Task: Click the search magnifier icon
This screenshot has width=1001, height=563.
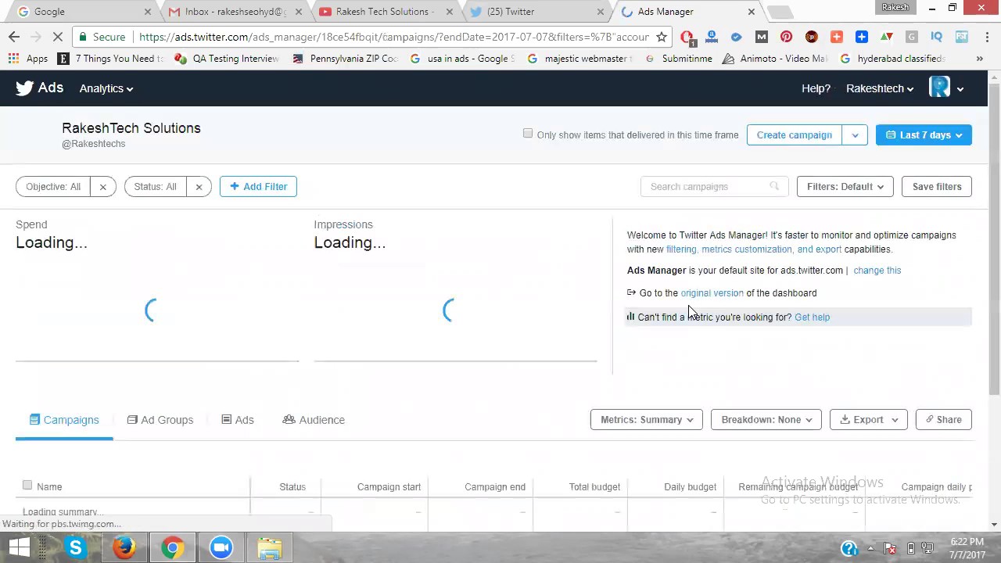Action: point(774,186)
